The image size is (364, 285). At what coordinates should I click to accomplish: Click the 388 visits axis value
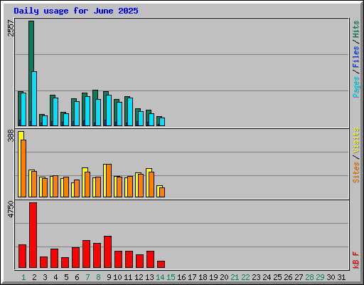[x=11, y=136]
